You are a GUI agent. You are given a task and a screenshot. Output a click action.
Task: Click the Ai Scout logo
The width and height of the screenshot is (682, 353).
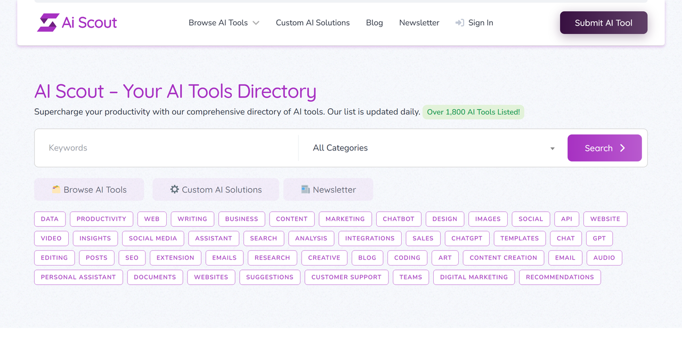(77, 22)
